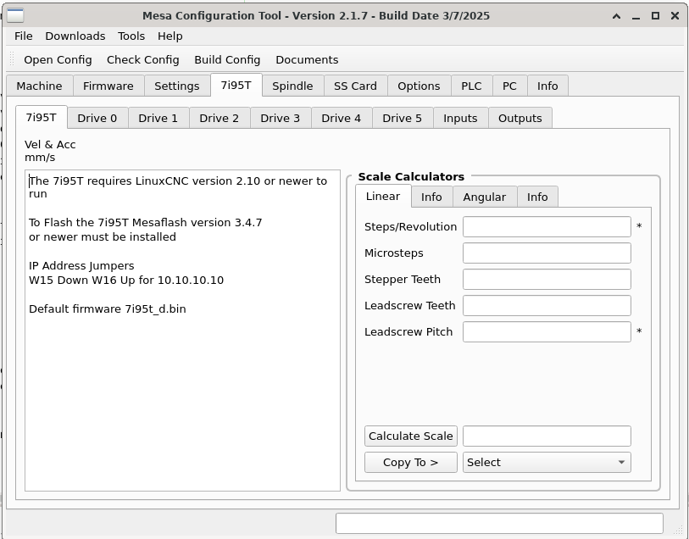Click Check Config in the toolbar

coord(143,59)
